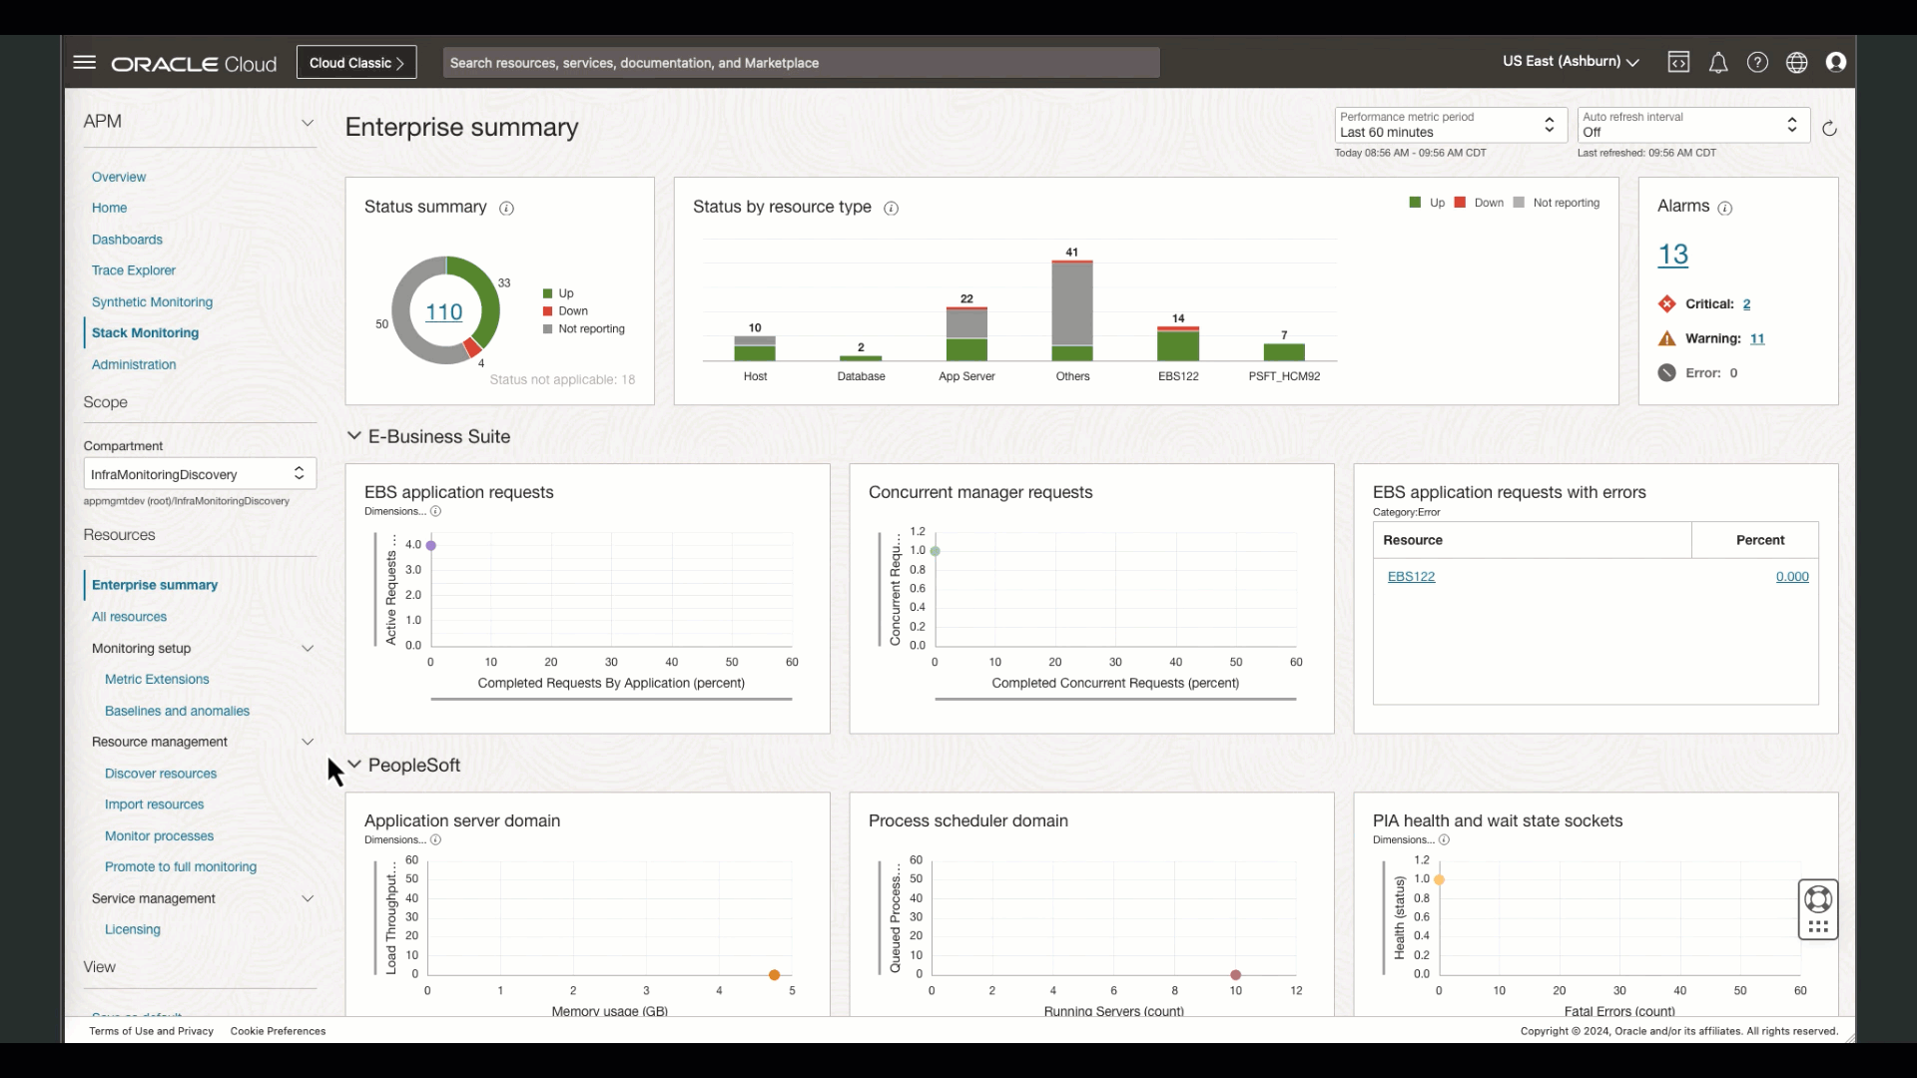
Task: Click the info icon next to Status summary
Action: (506, 208)
